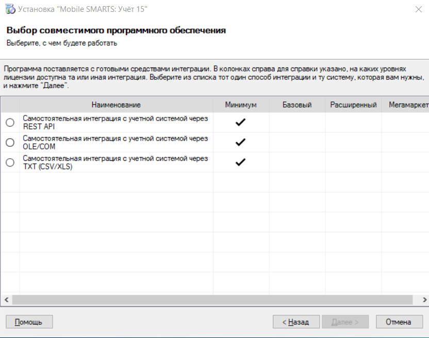
Task: Select the OLE/COM integration radio button
Action: [10, 142]
